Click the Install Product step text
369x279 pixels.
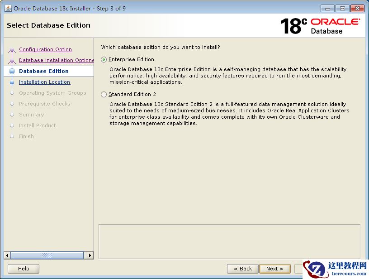[38, 125]
